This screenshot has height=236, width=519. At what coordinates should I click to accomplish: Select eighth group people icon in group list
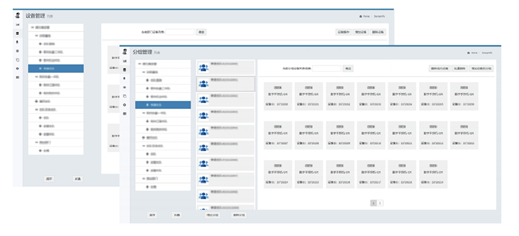click(x=203, y=180)
